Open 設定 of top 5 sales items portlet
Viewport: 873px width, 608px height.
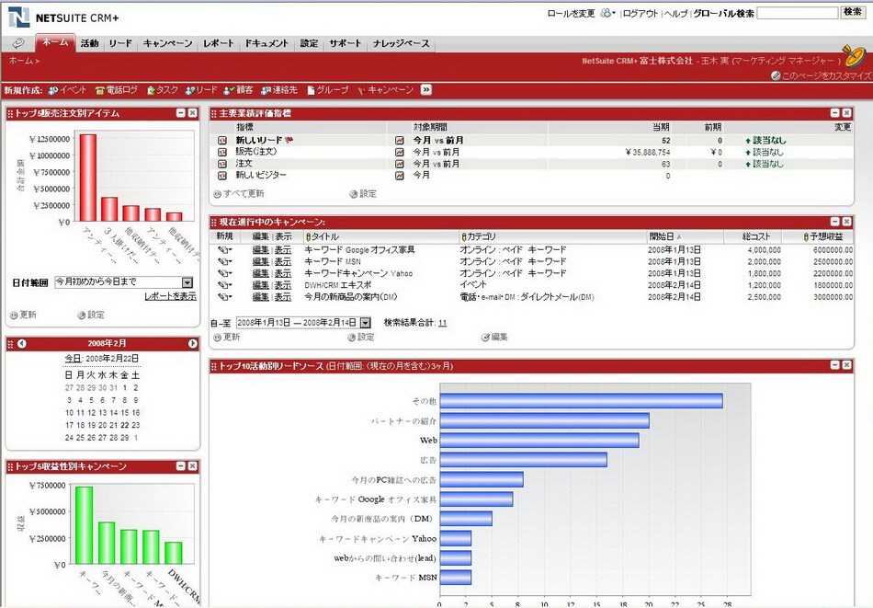tap(91, 315)
